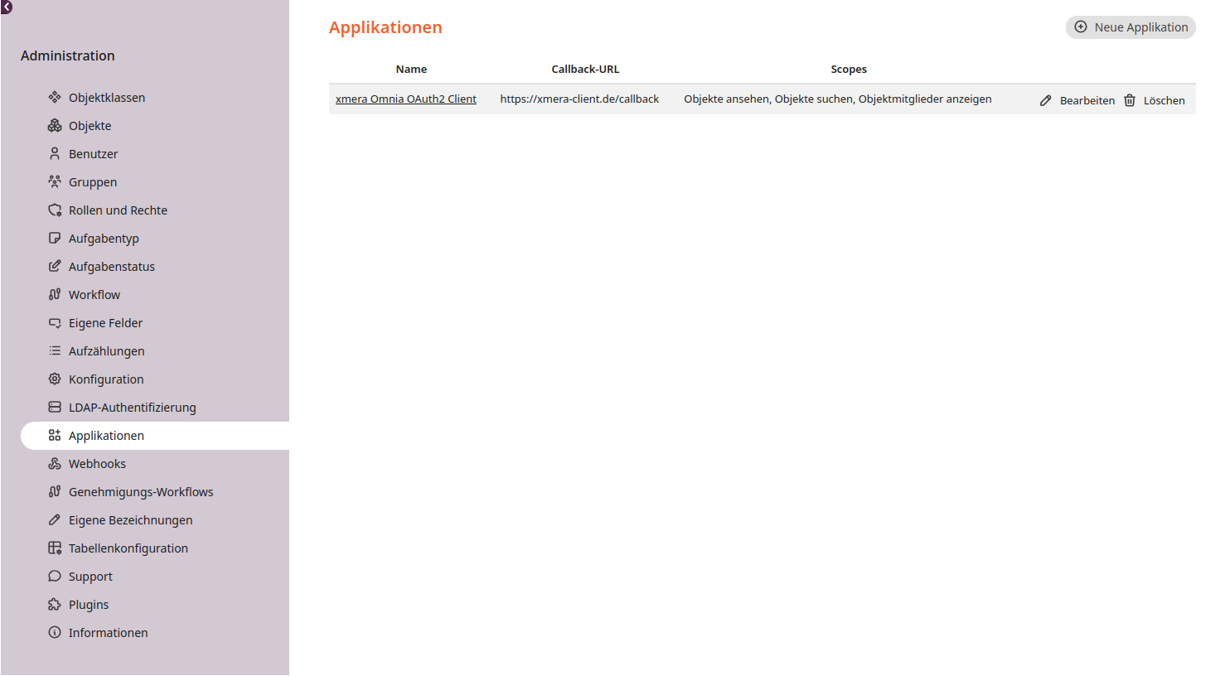
Task: Click the Objektklassen icon in sidebar
Action: click(55, 97)
